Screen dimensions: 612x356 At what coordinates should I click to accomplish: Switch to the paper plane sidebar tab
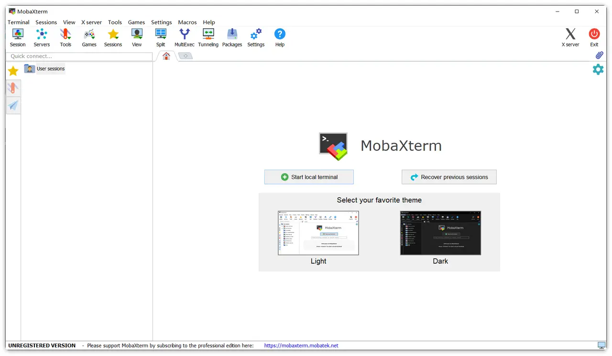[x=13, y=106]
